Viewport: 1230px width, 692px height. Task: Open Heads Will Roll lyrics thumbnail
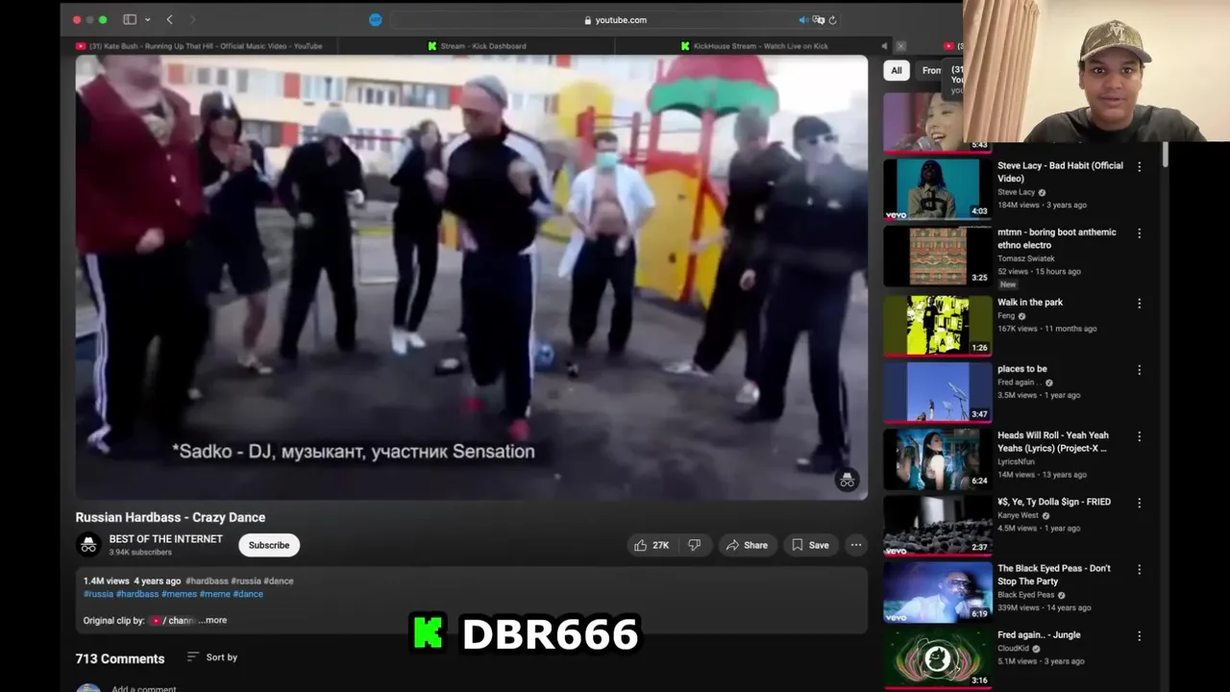pos(937,458)
